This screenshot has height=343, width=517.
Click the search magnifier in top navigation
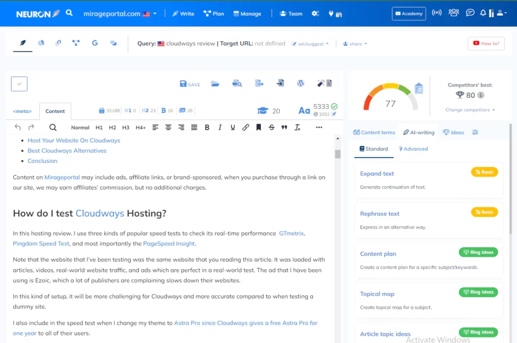tap(69, 13)
